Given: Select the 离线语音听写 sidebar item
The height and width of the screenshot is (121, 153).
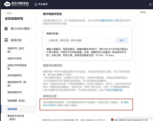Looking at the screenshot, I should click(15, 92).
